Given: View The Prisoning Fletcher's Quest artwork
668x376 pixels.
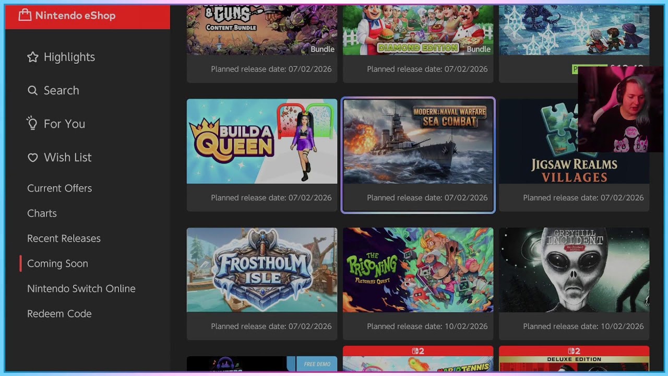Looking at the screenshot, I should click(418, 269).
